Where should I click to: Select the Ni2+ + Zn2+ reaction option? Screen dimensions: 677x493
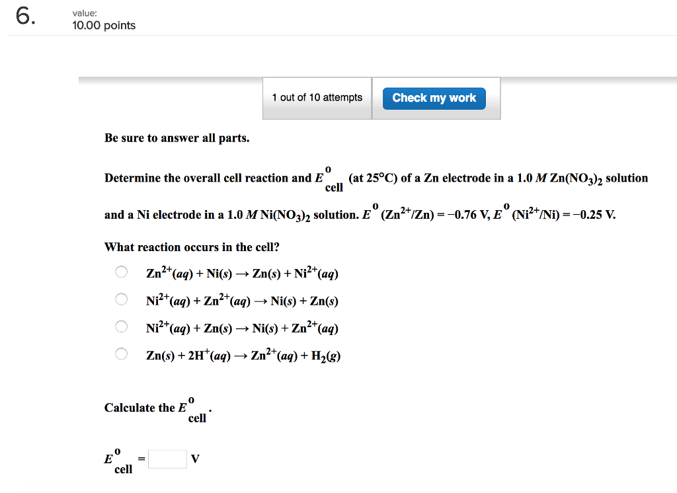[121, 299]
